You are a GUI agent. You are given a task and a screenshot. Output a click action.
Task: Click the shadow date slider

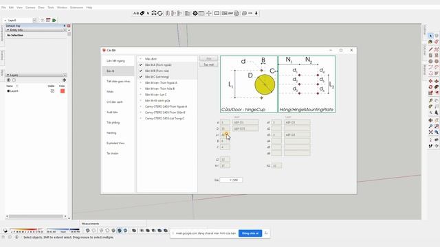tap(27, 230)
